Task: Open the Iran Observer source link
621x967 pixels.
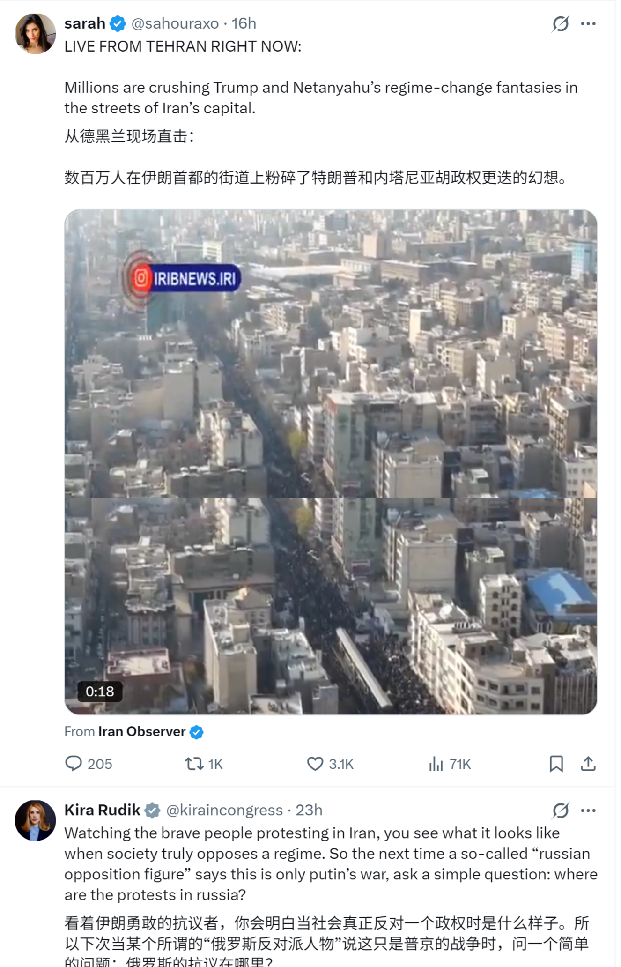Action: 142,731
